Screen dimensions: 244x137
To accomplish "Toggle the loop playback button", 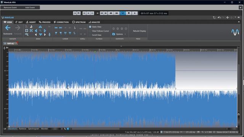I will click(x=123, y=13).
